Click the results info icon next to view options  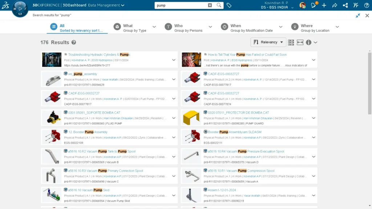308,42
